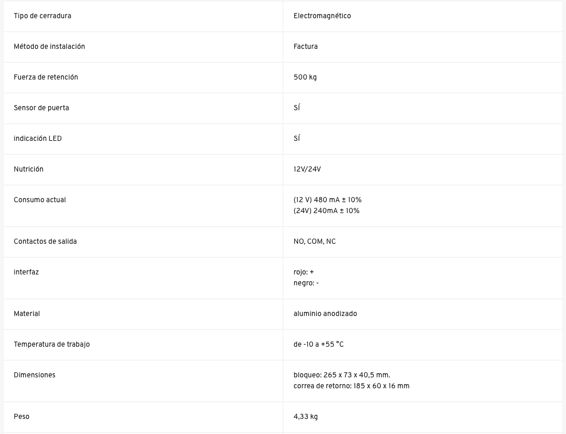The width and height of the screenshot is (566, 434).
Task: Click the 'Tipo de cerradura' label
Action: (43, 16)
